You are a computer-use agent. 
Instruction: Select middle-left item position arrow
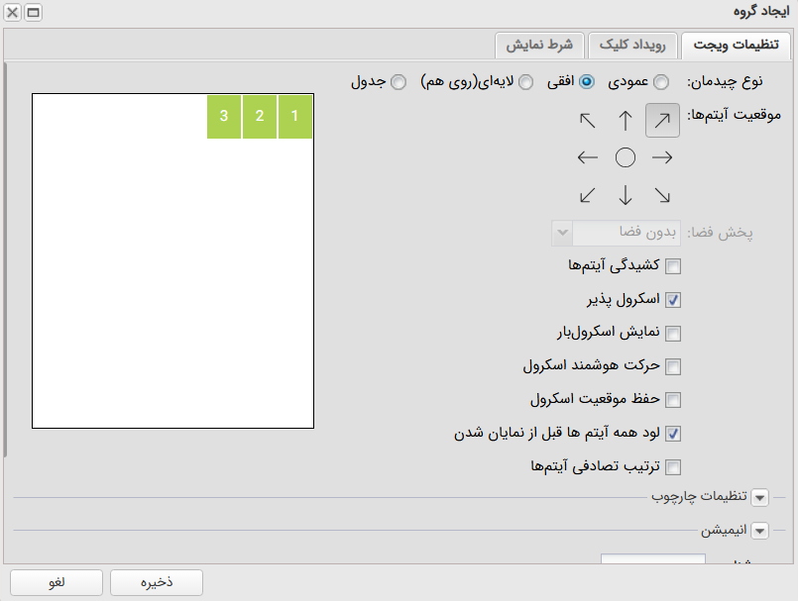(x=588, y=157)
